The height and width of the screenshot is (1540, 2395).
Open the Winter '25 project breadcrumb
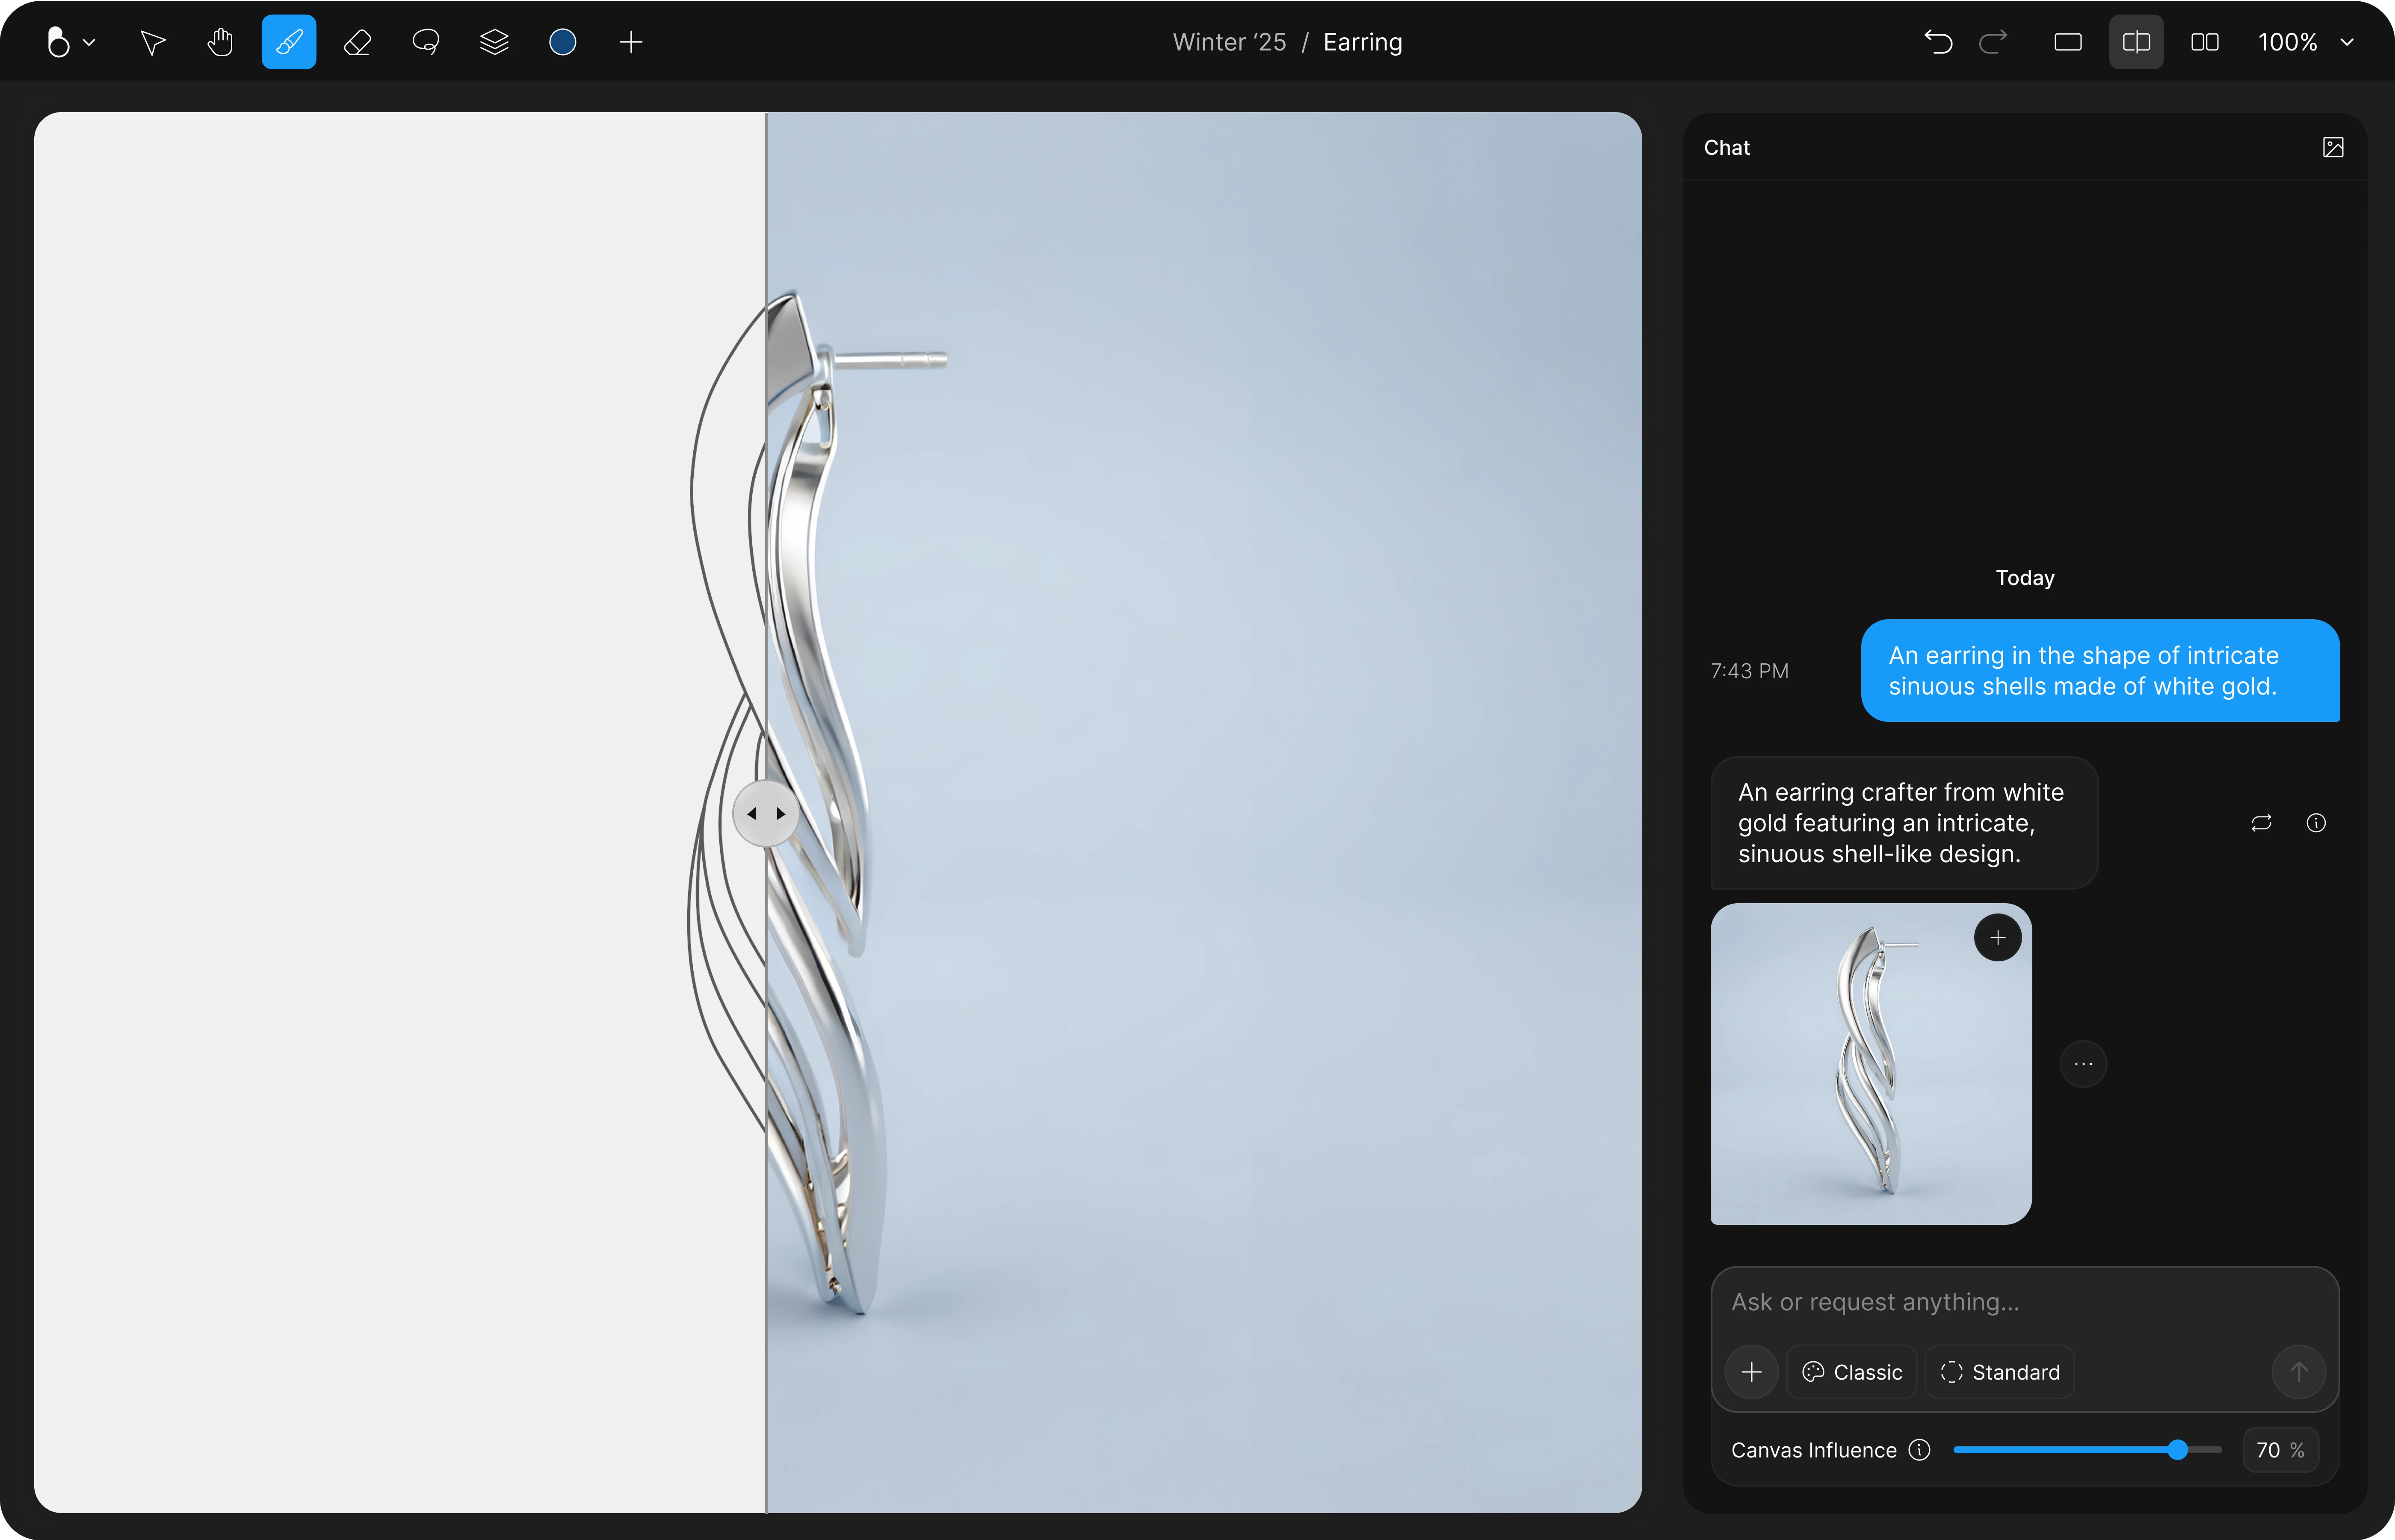[1229, 42]
